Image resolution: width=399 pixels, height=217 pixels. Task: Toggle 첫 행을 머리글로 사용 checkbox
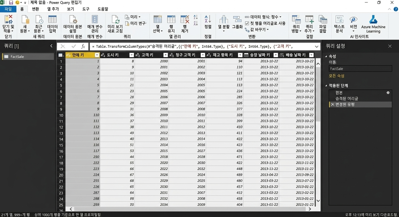click(x=247, y=23)
